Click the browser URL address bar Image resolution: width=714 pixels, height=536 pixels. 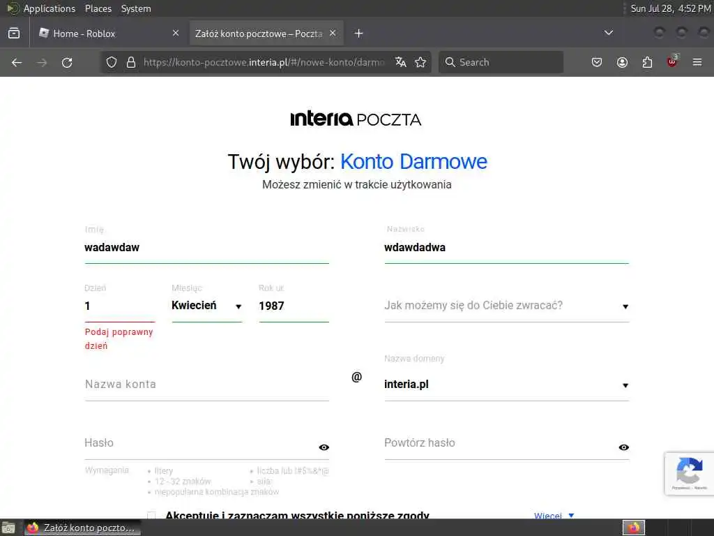pos(264,62)
